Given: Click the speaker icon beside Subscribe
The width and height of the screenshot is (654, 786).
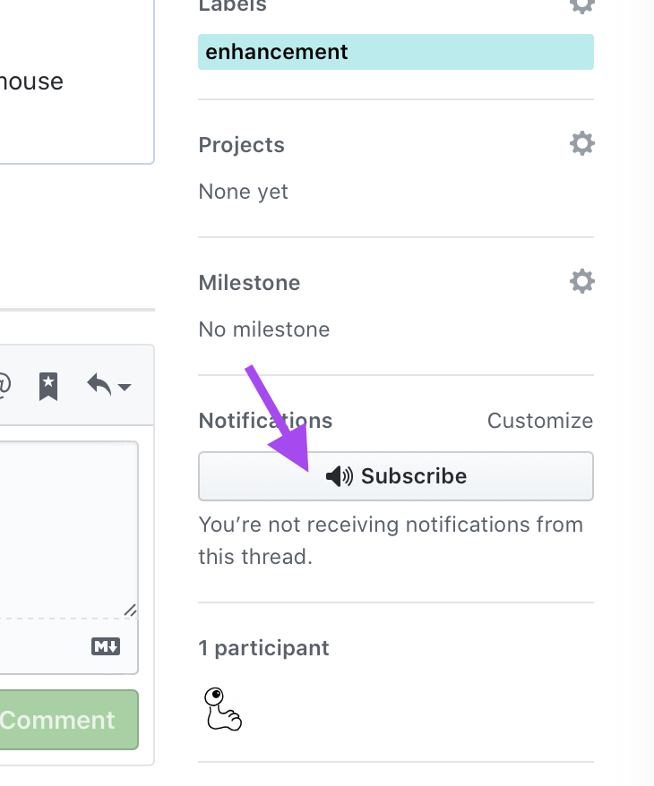Looking at the screenshot, I should click(340, 476).
